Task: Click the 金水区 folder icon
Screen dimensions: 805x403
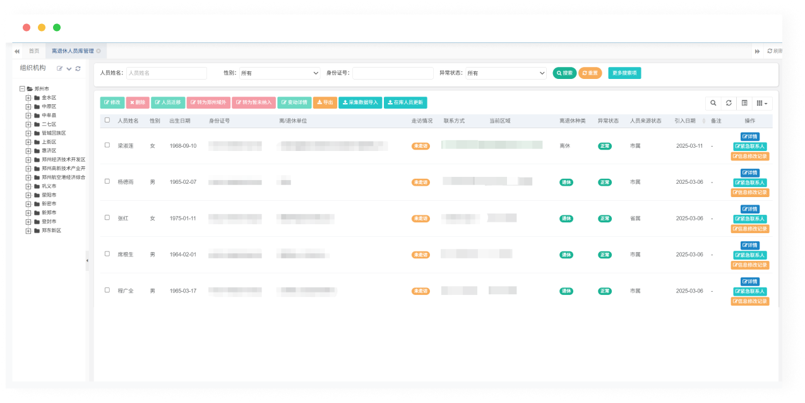Action: click(37, 98)
